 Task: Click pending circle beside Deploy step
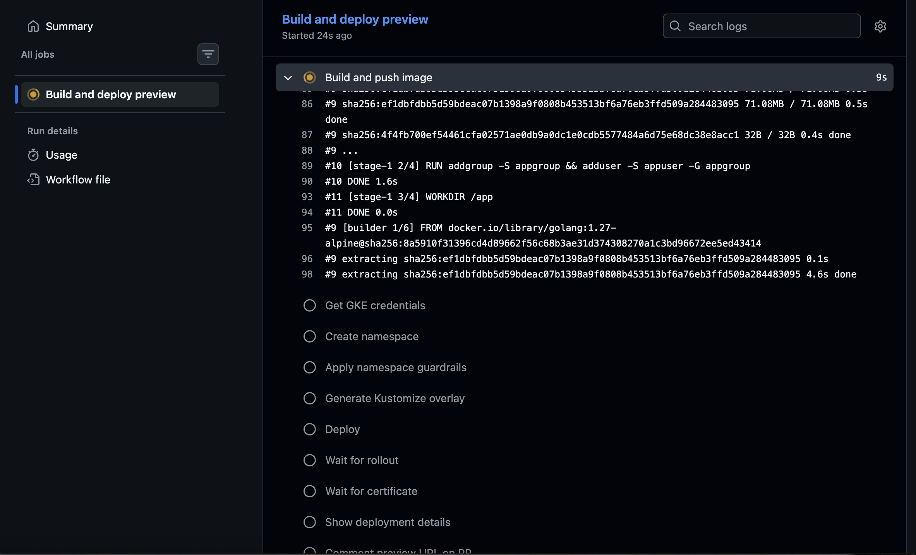click(309, 429)
